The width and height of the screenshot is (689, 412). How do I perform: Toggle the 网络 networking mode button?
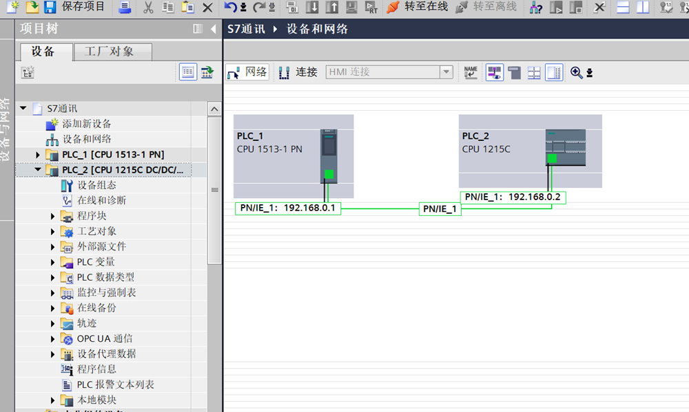click(x=247, y=72)
